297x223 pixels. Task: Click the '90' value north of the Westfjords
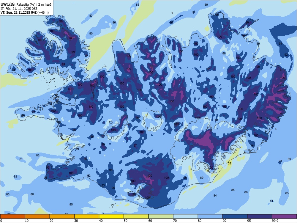tap(91, 33)
